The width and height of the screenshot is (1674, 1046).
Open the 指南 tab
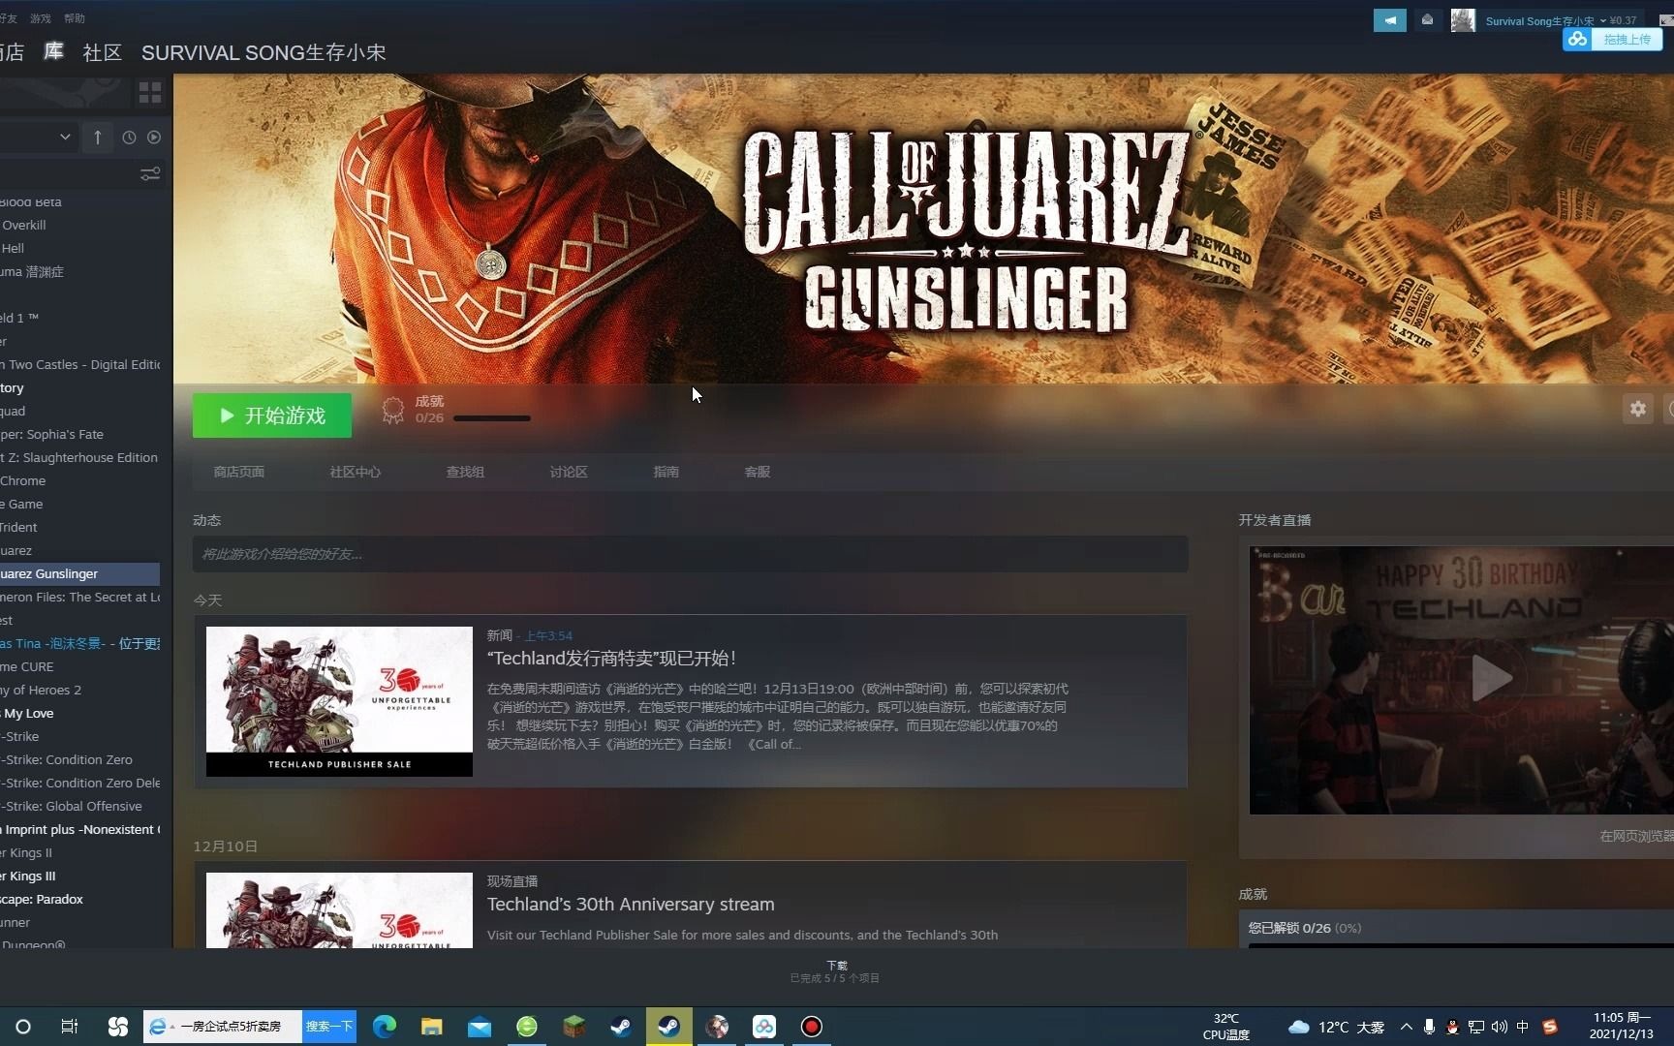point(666,472)
